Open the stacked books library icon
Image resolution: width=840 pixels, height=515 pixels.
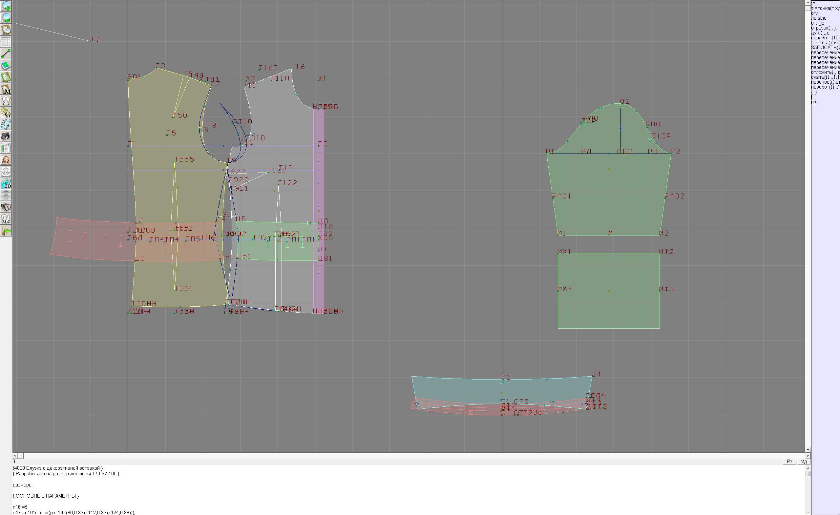point(6,207)
